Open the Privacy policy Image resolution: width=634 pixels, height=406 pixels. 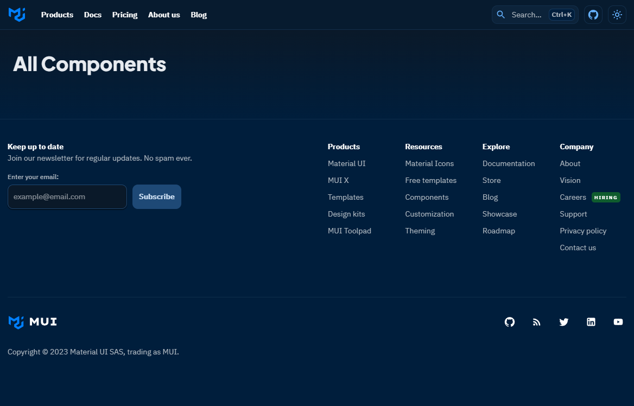583,231
